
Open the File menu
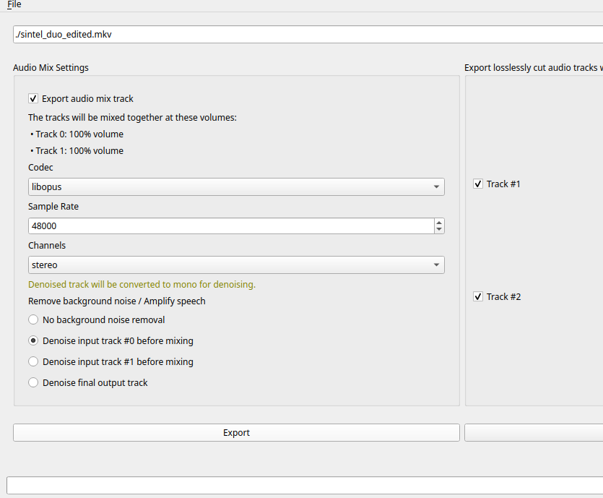point(14,4)
